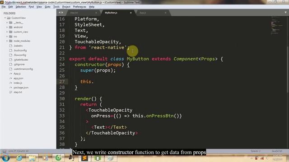Click the android folder icon
289x162 pixels.
coord(11,27)
